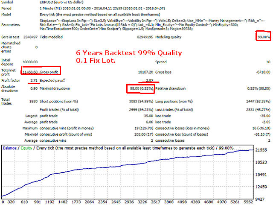This screenshot has width=273, height=205.
Task: Select the parameters text starting with "StopLoss="
Action: pyautogui.click(x=152, y=25)
